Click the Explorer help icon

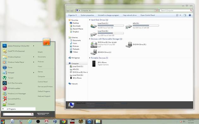pos(190,15)
